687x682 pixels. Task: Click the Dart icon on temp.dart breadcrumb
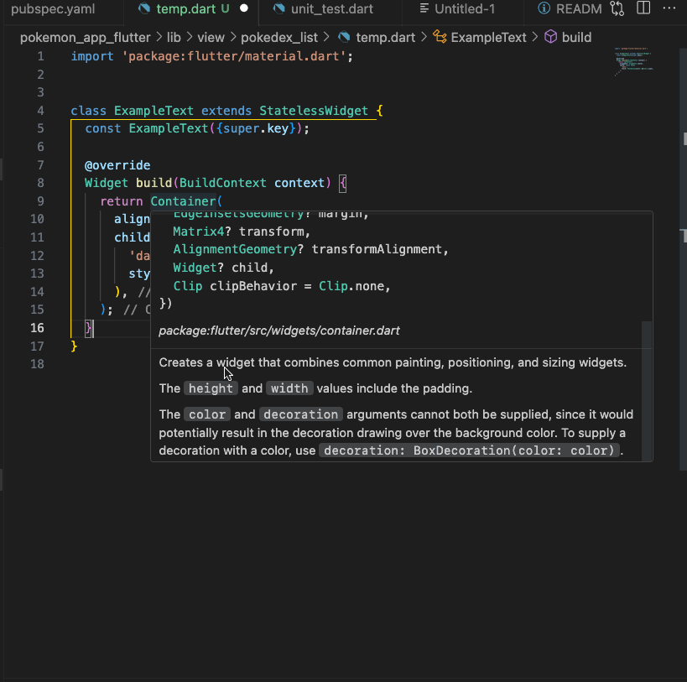[x=343, y=37]
